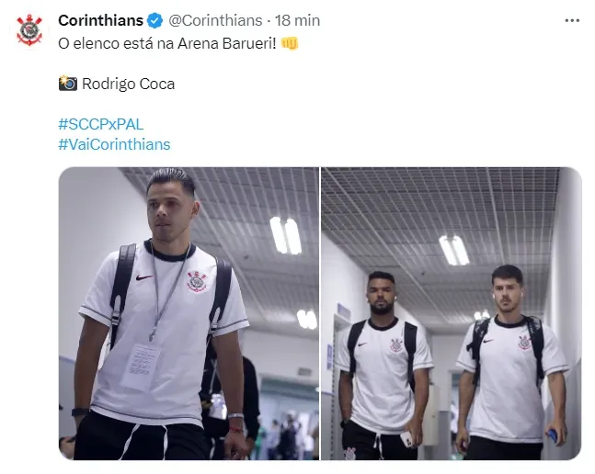Open the @Corinthians handle link

point(215,20)
